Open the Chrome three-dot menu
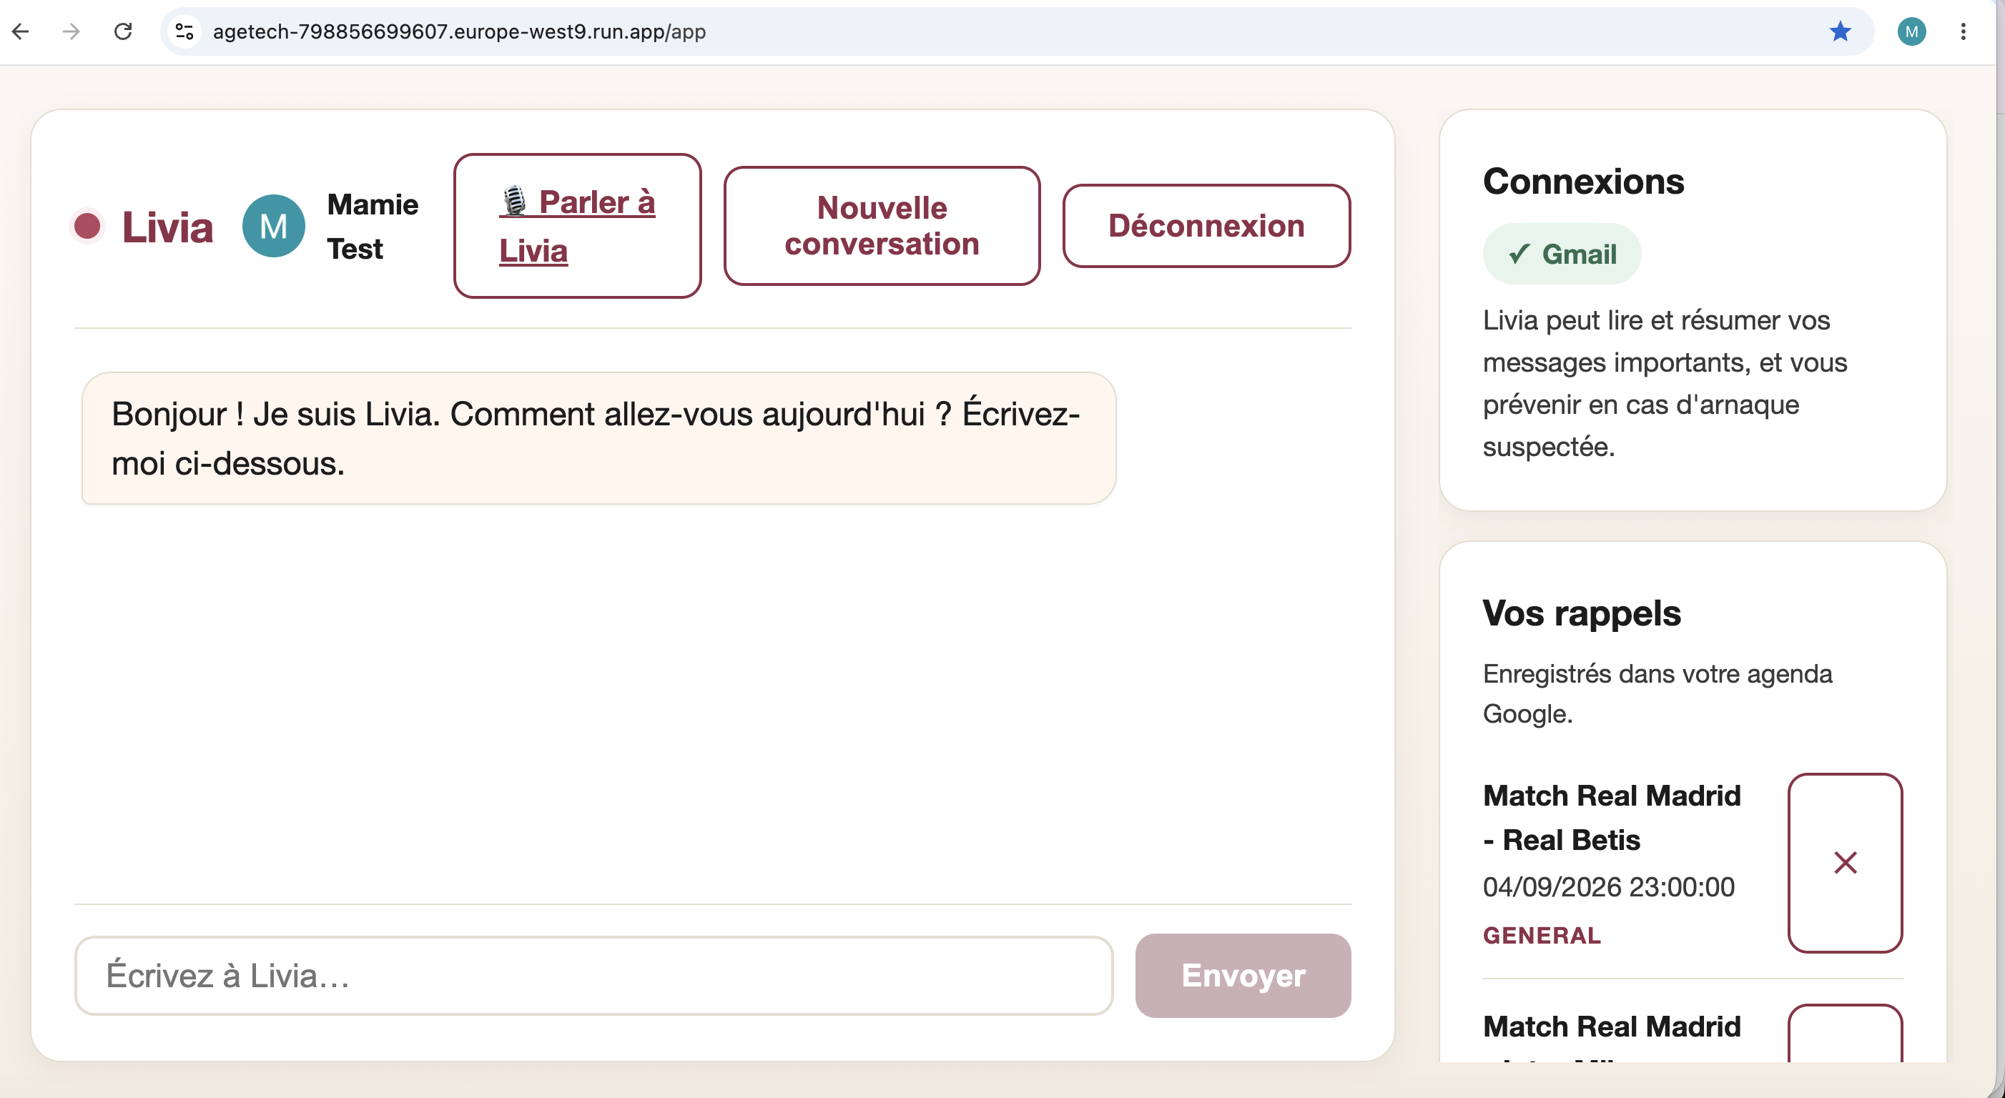2005x1098 pixels. [1963, 31]
